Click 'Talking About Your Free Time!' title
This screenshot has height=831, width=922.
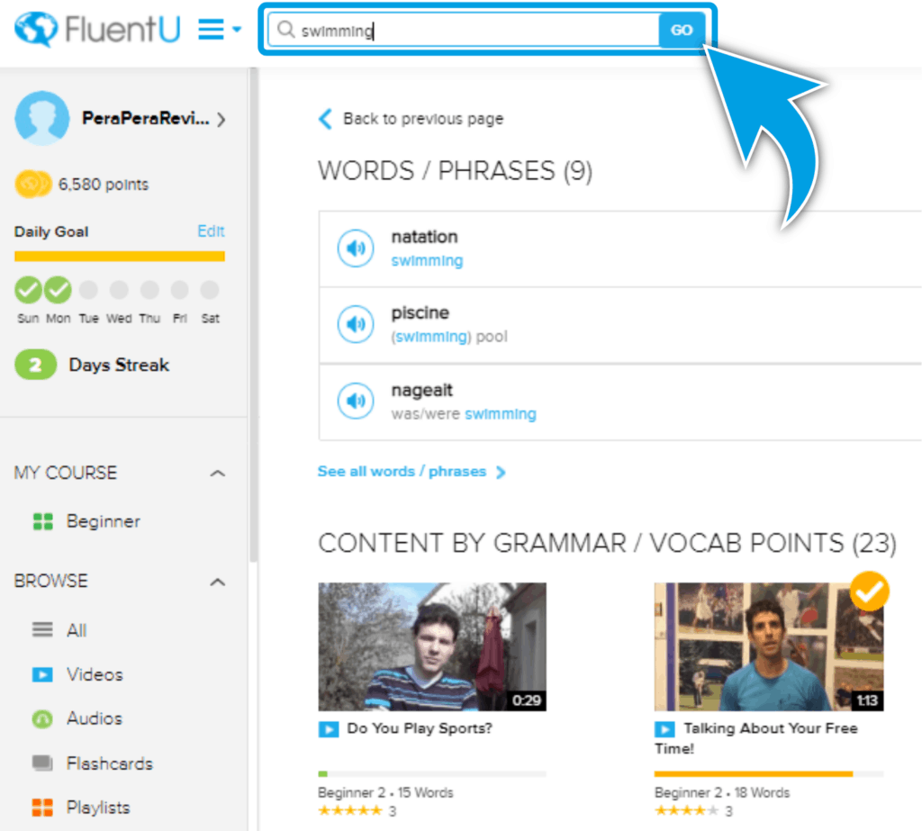click(756, 738)
